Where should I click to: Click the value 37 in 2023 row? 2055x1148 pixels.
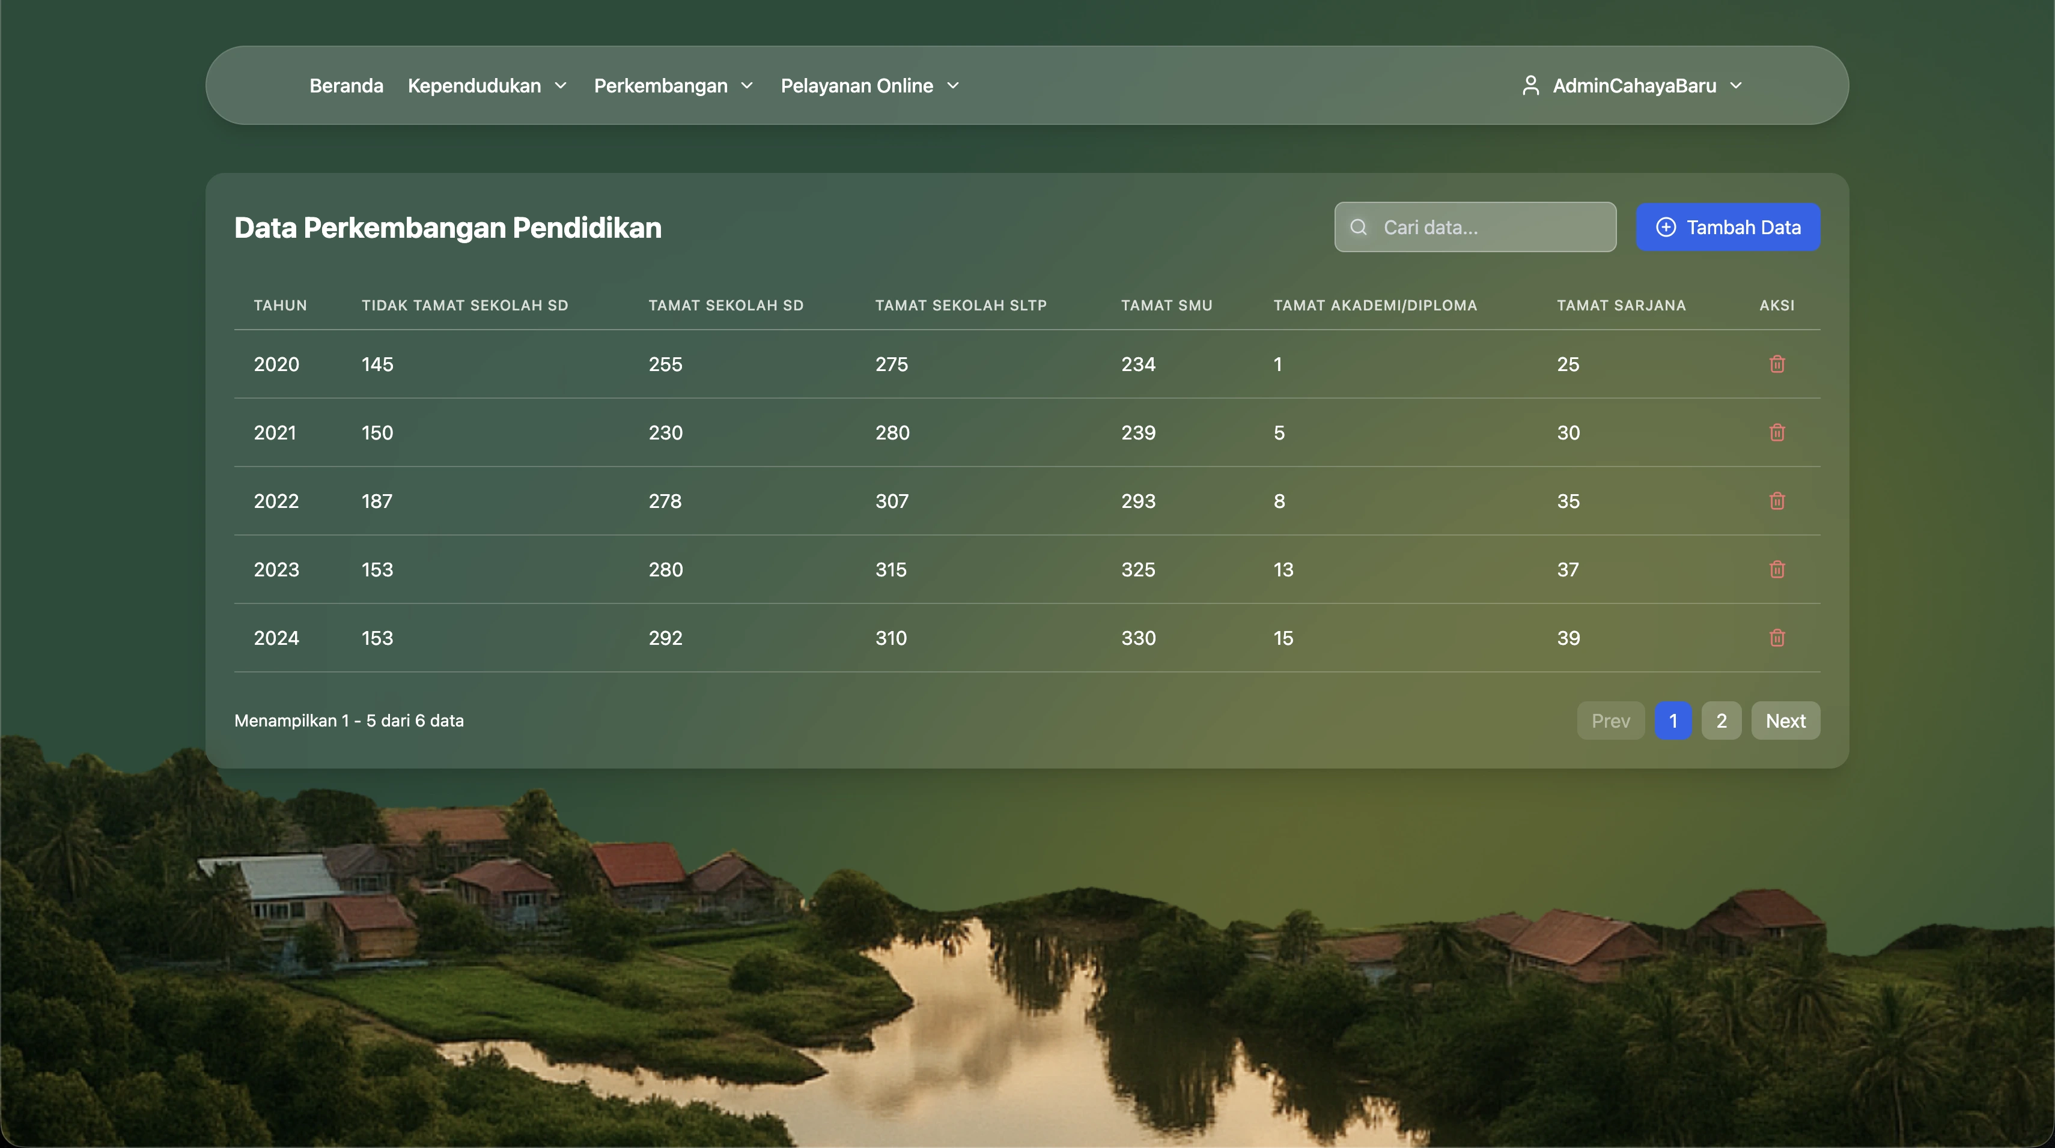point(1568,570)
